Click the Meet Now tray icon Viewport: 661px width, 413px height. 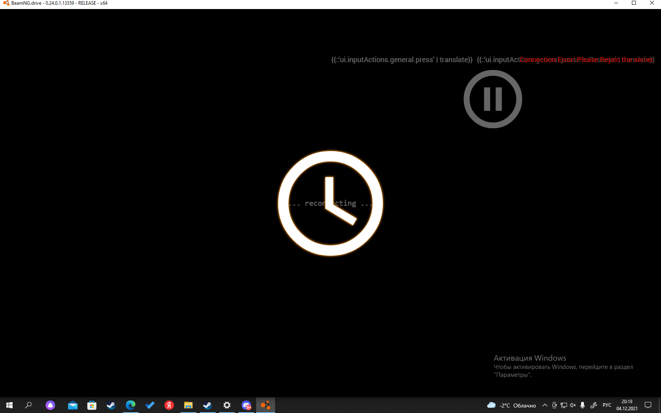point(554,405)
